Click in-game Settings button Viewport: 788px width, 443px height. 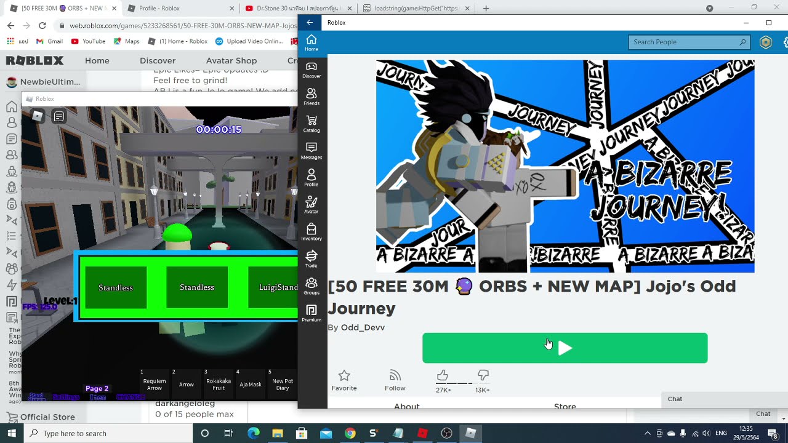pyautogui.click(x=66, y=397)
